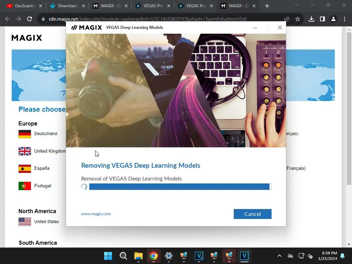This screenshot has height=264, width=352.
Task: Open Settings gear in taskbar
Action: pyautogui.click(x=168, y=256)
